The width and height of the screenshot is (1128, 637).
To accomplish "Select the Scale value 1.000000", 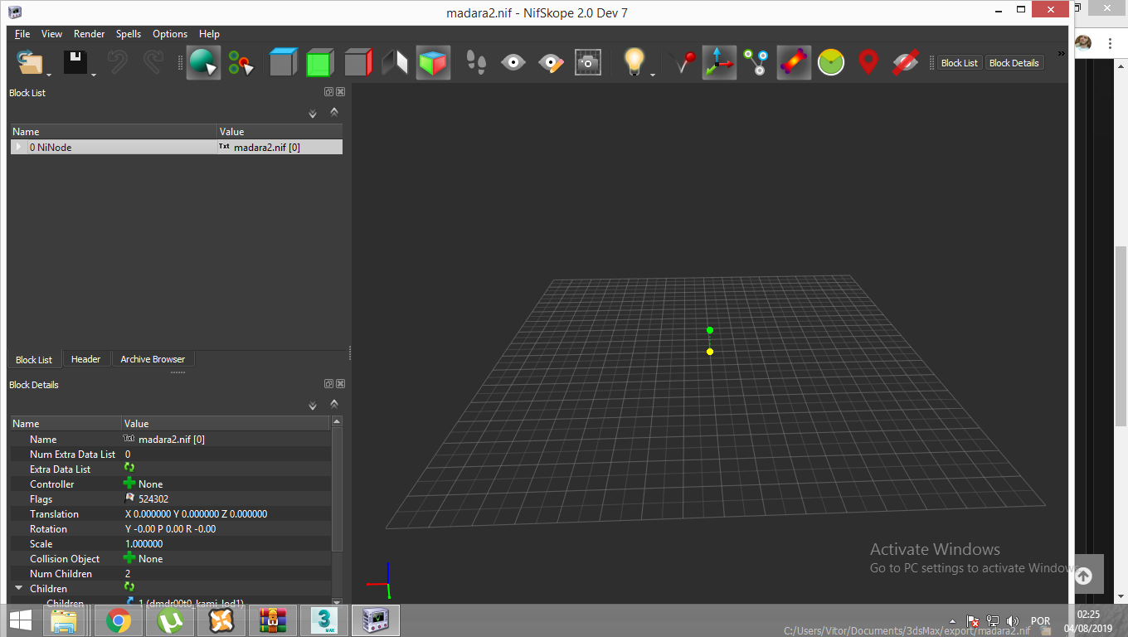I will 144,544.
